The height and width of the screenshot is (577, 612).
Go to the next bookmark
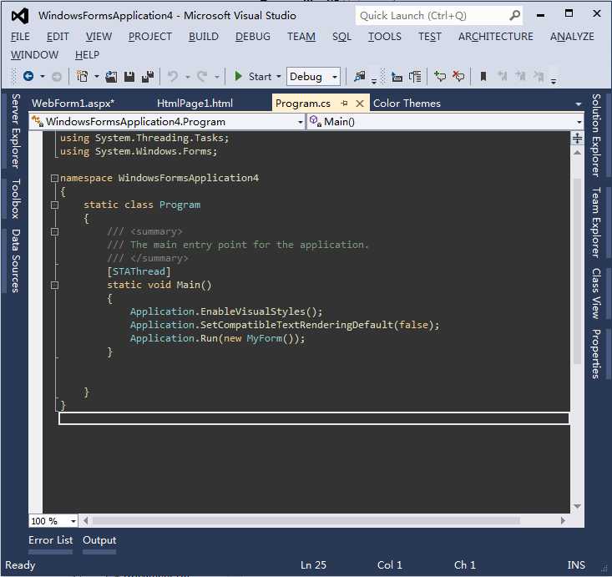pyautogui.click(x=520, y=76)
